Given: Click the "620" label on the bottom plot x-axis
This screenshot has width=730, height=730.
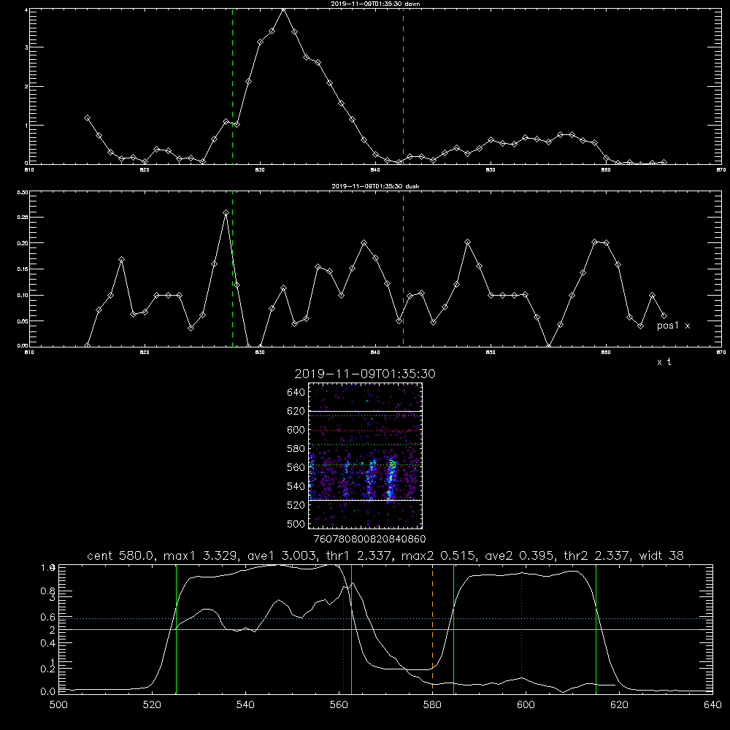Looking at the screenshot, I should [x=619, y=705].
